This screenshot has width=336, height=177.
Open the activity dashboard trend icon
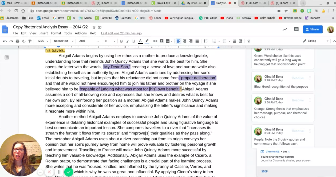click(x=285, y=29)
